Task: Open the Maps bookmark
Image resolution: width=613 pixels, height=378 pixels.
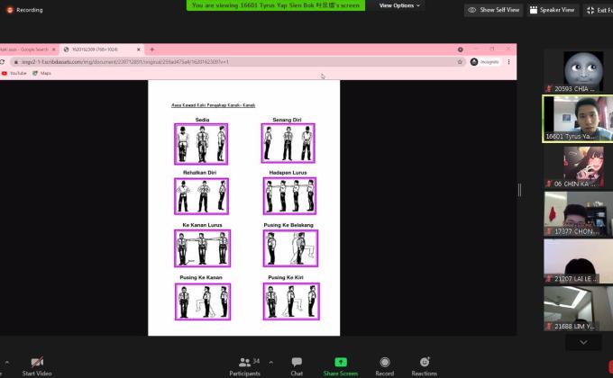Action: click(x=41, y=73)
